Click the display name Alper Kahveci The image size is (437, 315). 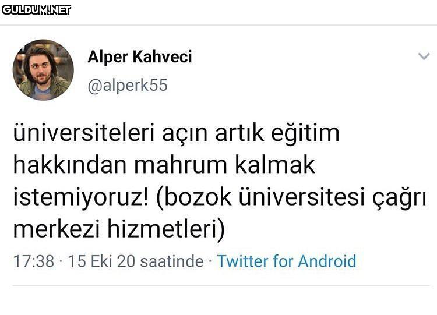click(139, 57)
